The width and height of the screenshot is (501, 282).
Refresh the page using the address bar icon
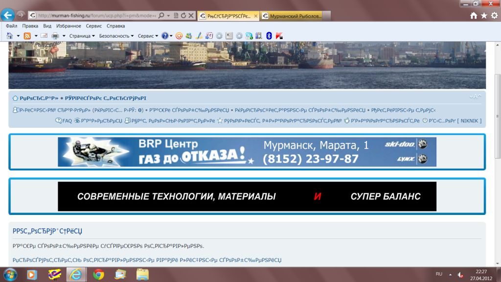click(x=183, y=16)
